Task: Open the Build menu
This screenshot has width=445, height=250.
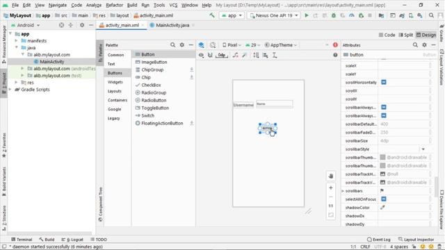Action: tap(132, 5)
